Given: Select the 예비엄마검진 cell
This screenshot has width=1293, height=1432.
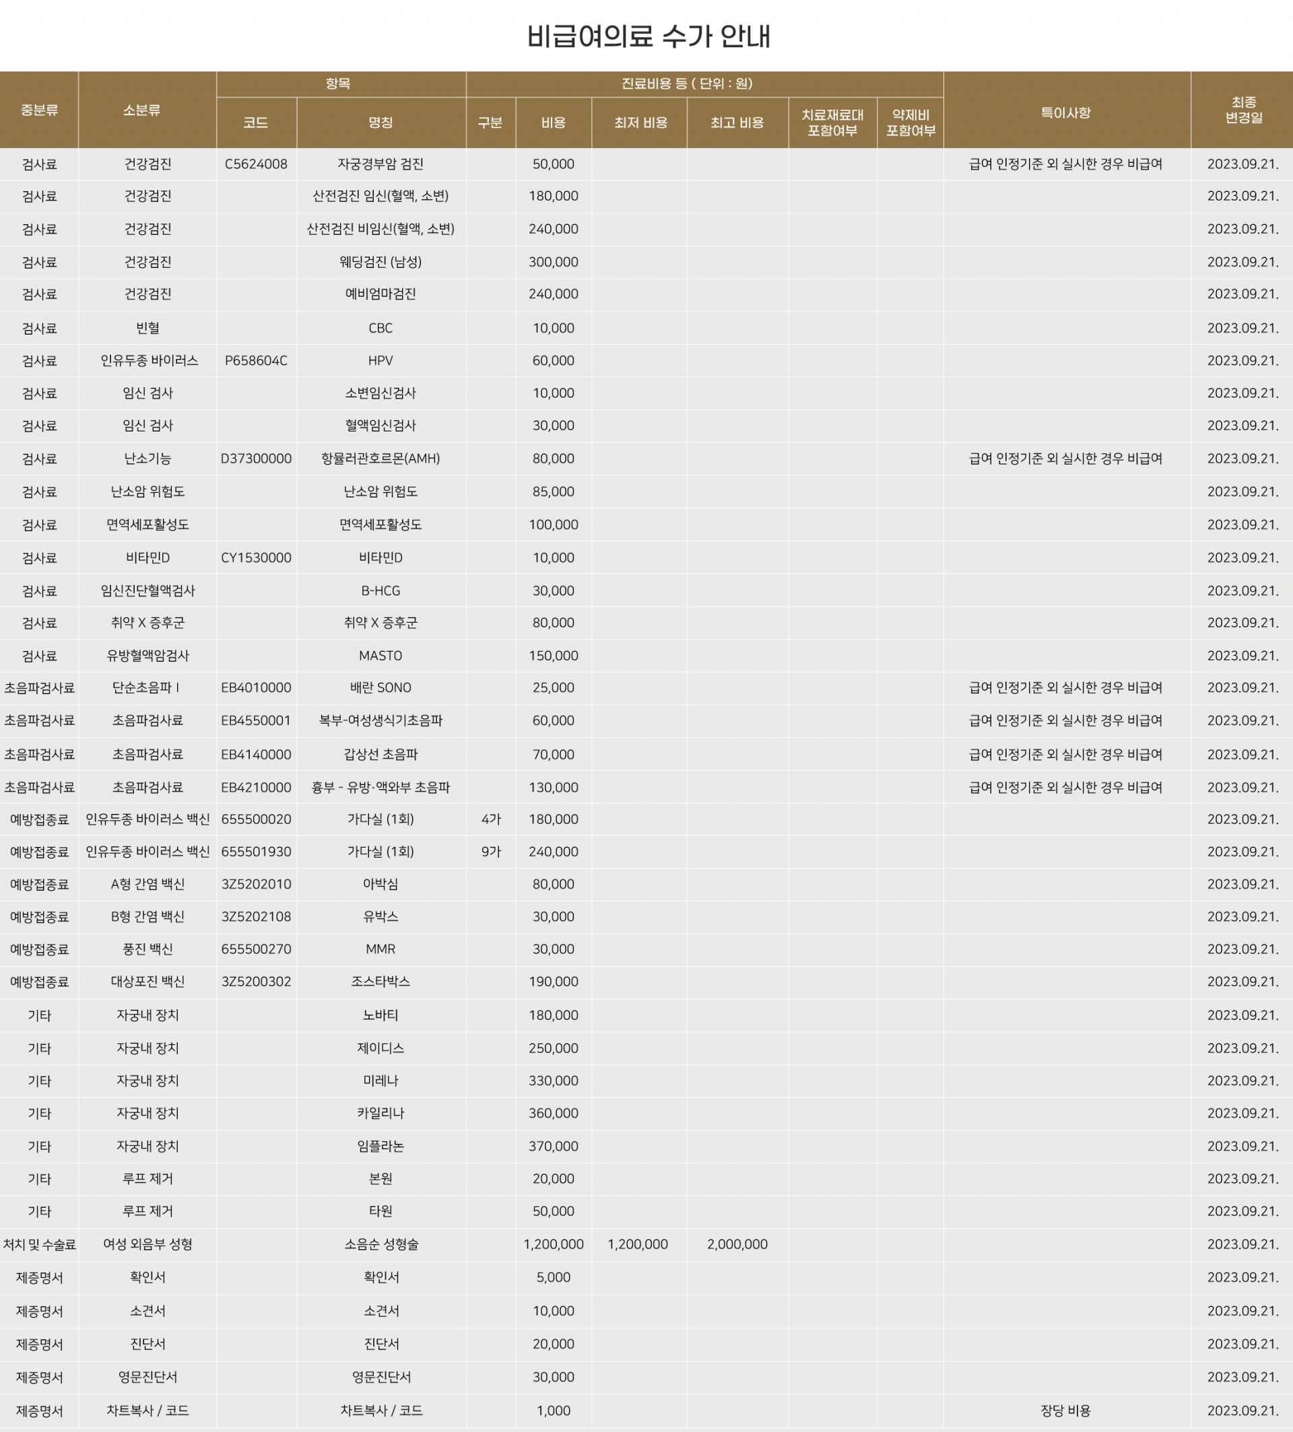Looking at the screenshot, I should [380, 294].
